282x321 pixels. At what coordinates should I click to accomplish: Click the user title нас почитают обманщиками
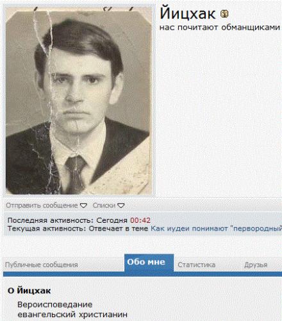pyautogui.click(x=220, y=28)
